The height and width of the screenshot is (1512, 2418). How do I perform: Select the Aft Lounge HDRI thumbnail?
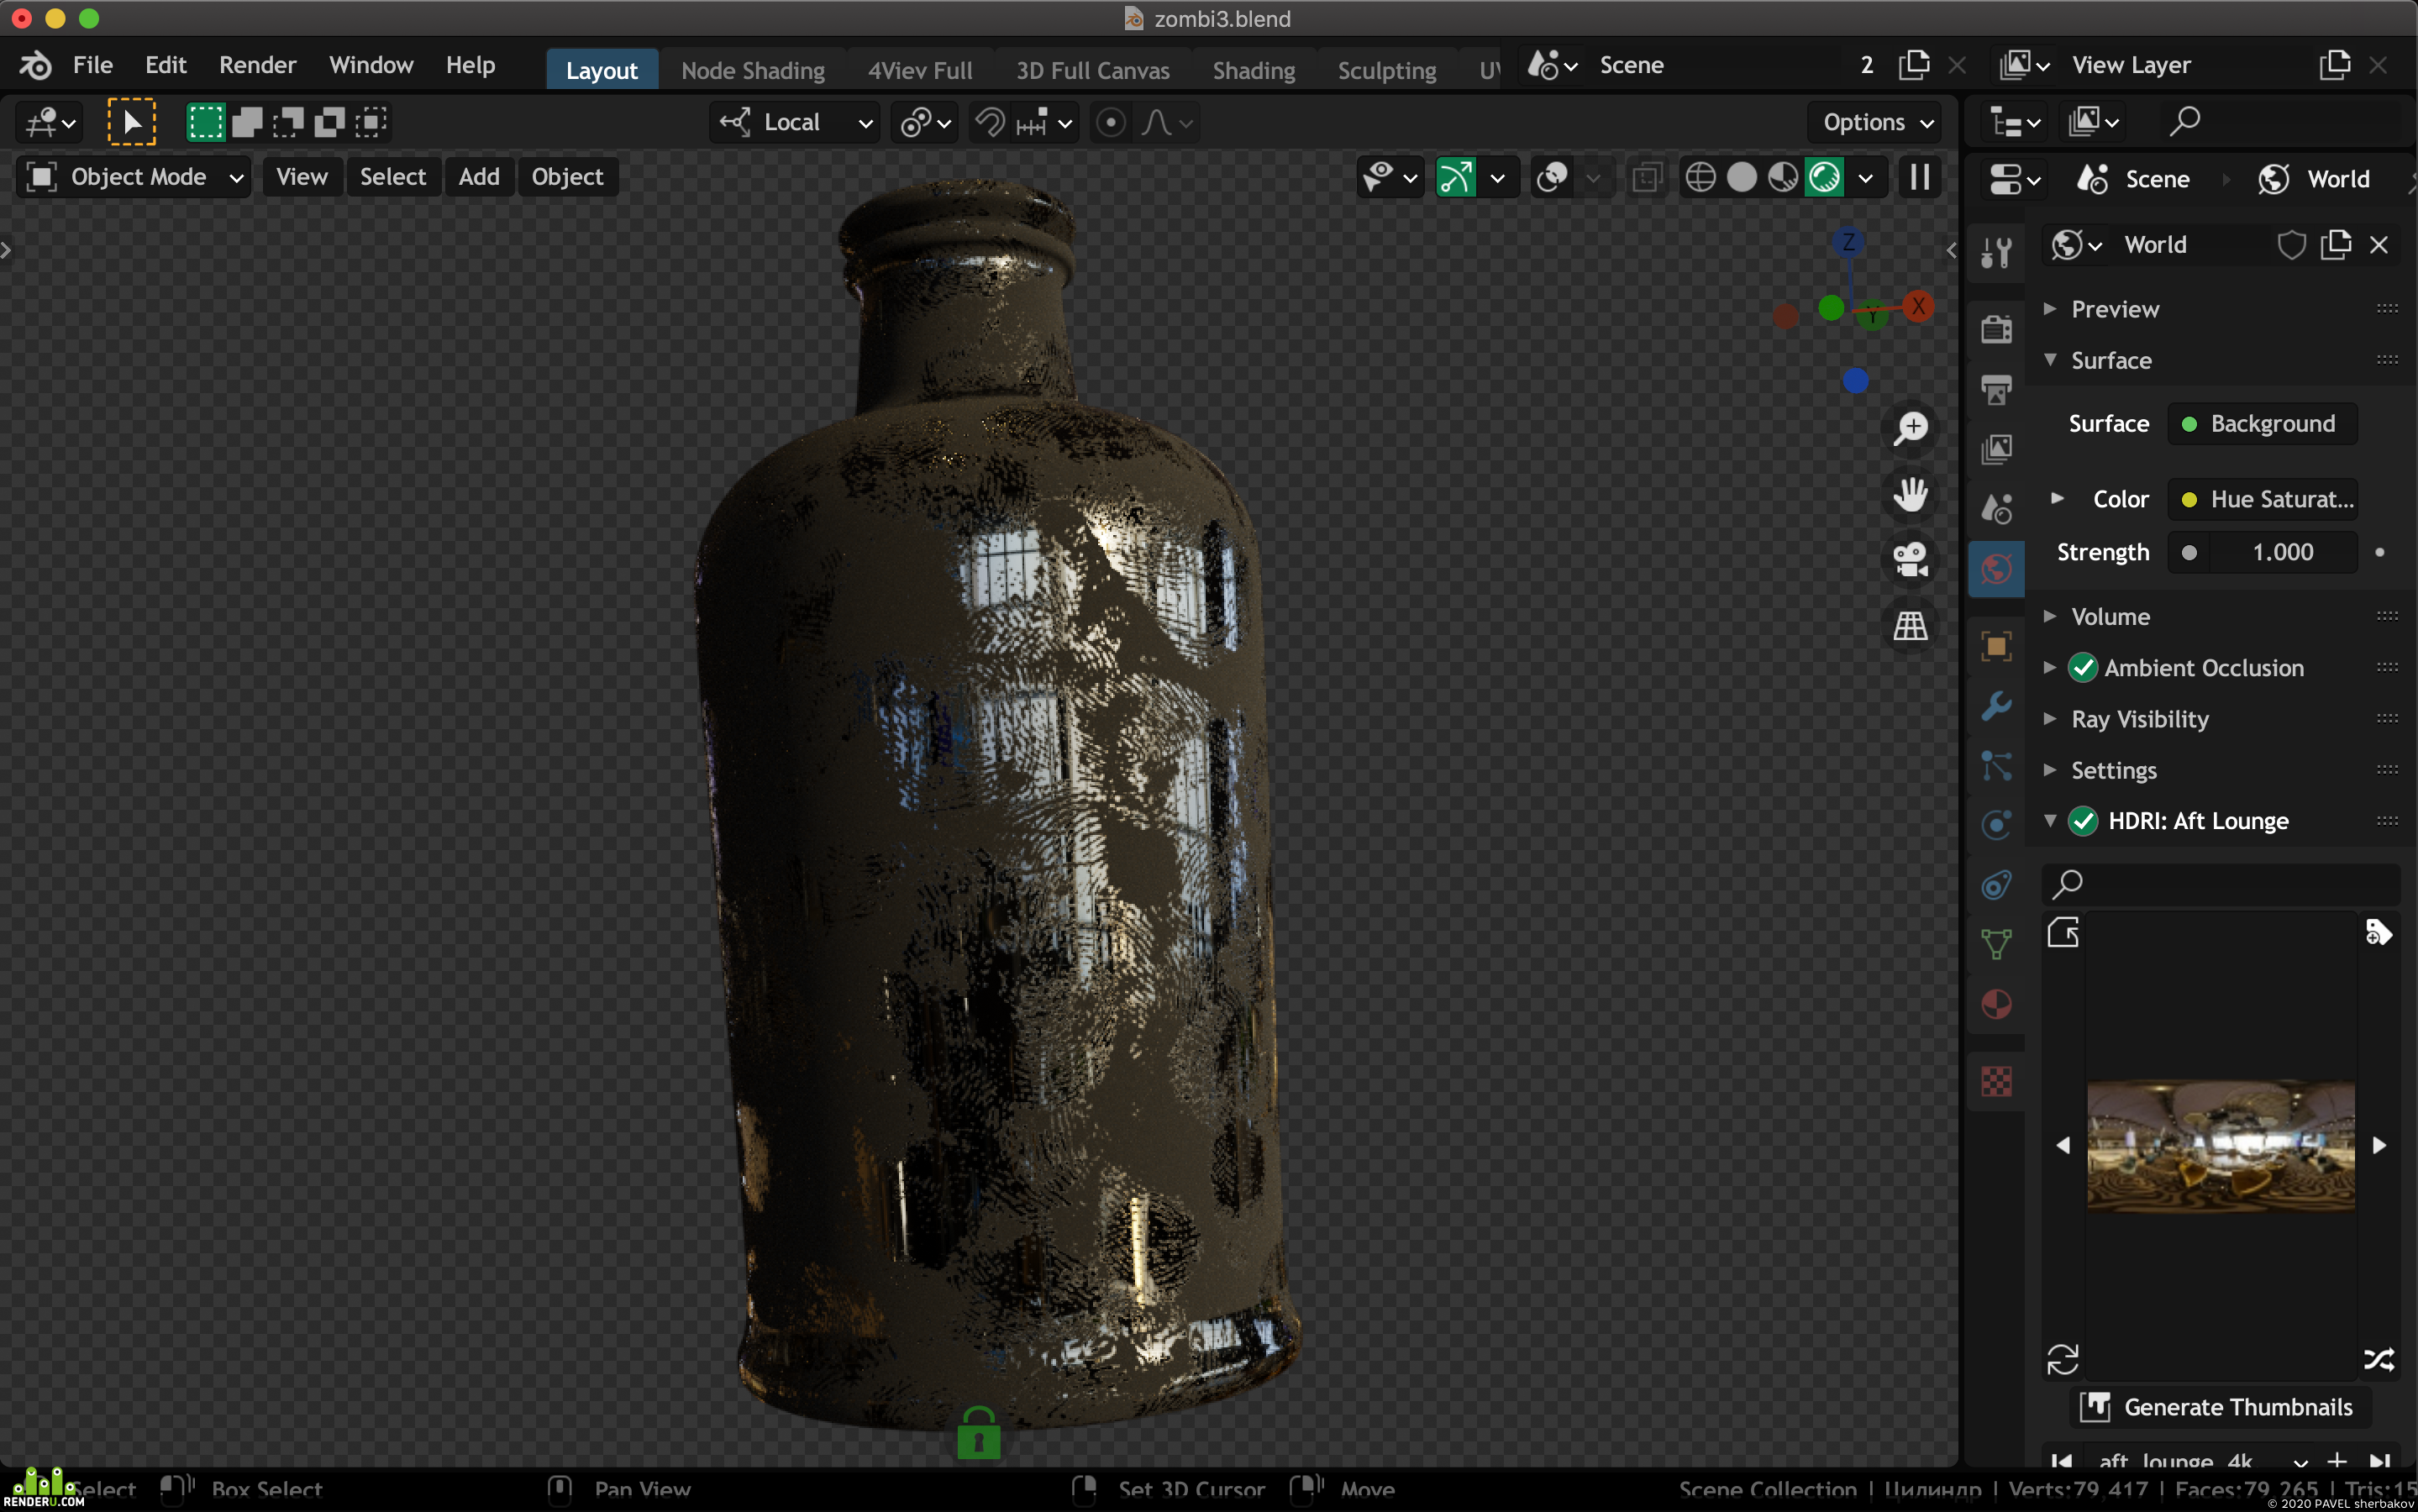(2221, 1145)
